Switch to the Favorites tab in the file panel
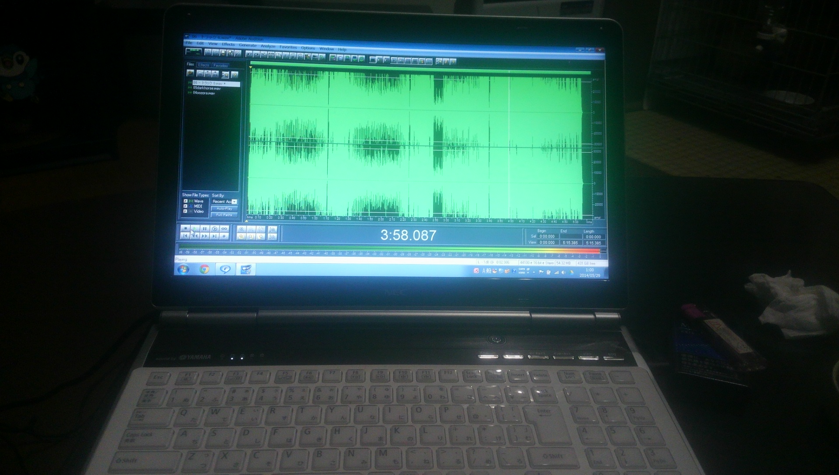 [x=221, y=65]
